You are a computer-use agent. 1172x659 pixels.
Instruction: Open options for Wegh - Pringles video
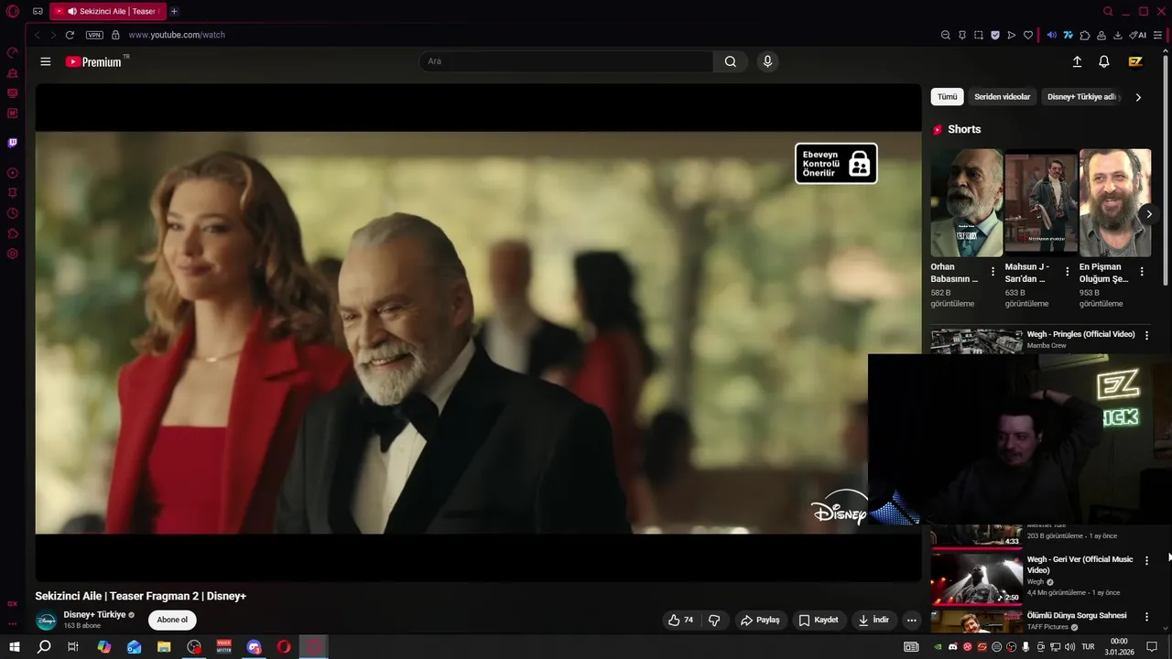tap(1146, 336)
